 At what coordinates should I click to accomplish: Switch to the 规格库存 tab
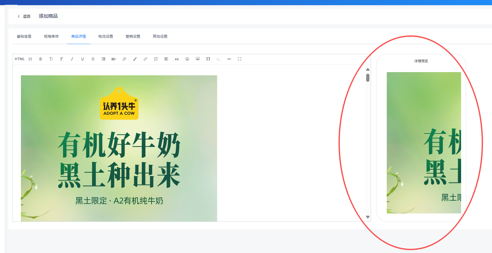click(x=51, y=36)
